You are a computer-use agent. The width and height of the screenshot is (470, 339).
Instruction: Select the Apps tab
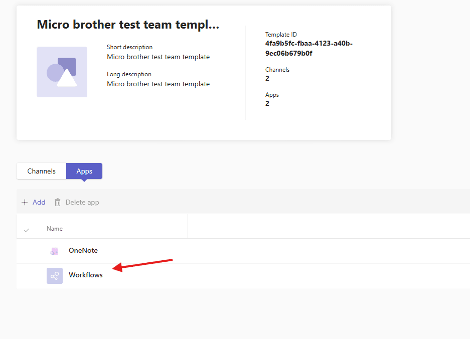tap(84, 171)
